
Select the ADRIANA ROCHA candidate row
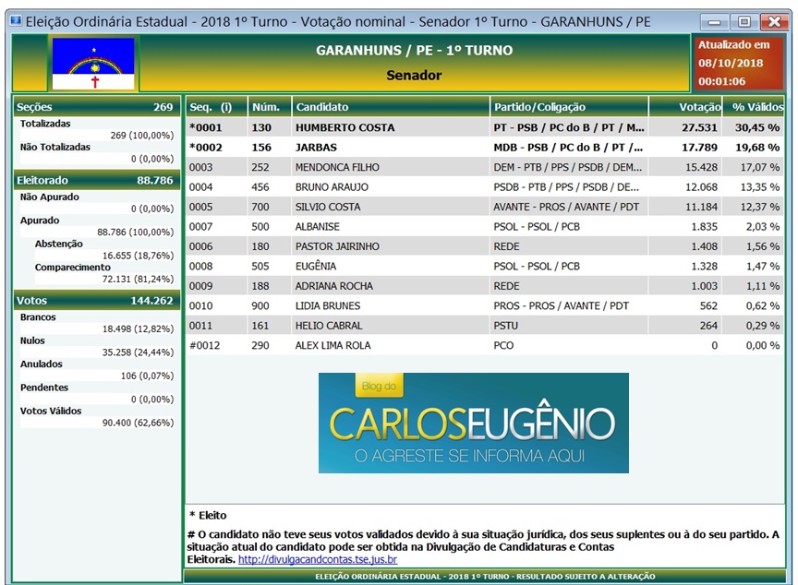coord(485,286)
